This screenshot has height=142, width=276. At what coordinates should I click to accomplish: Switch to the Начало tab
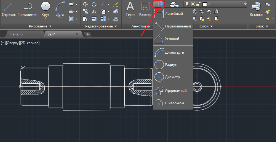[16, 34]
